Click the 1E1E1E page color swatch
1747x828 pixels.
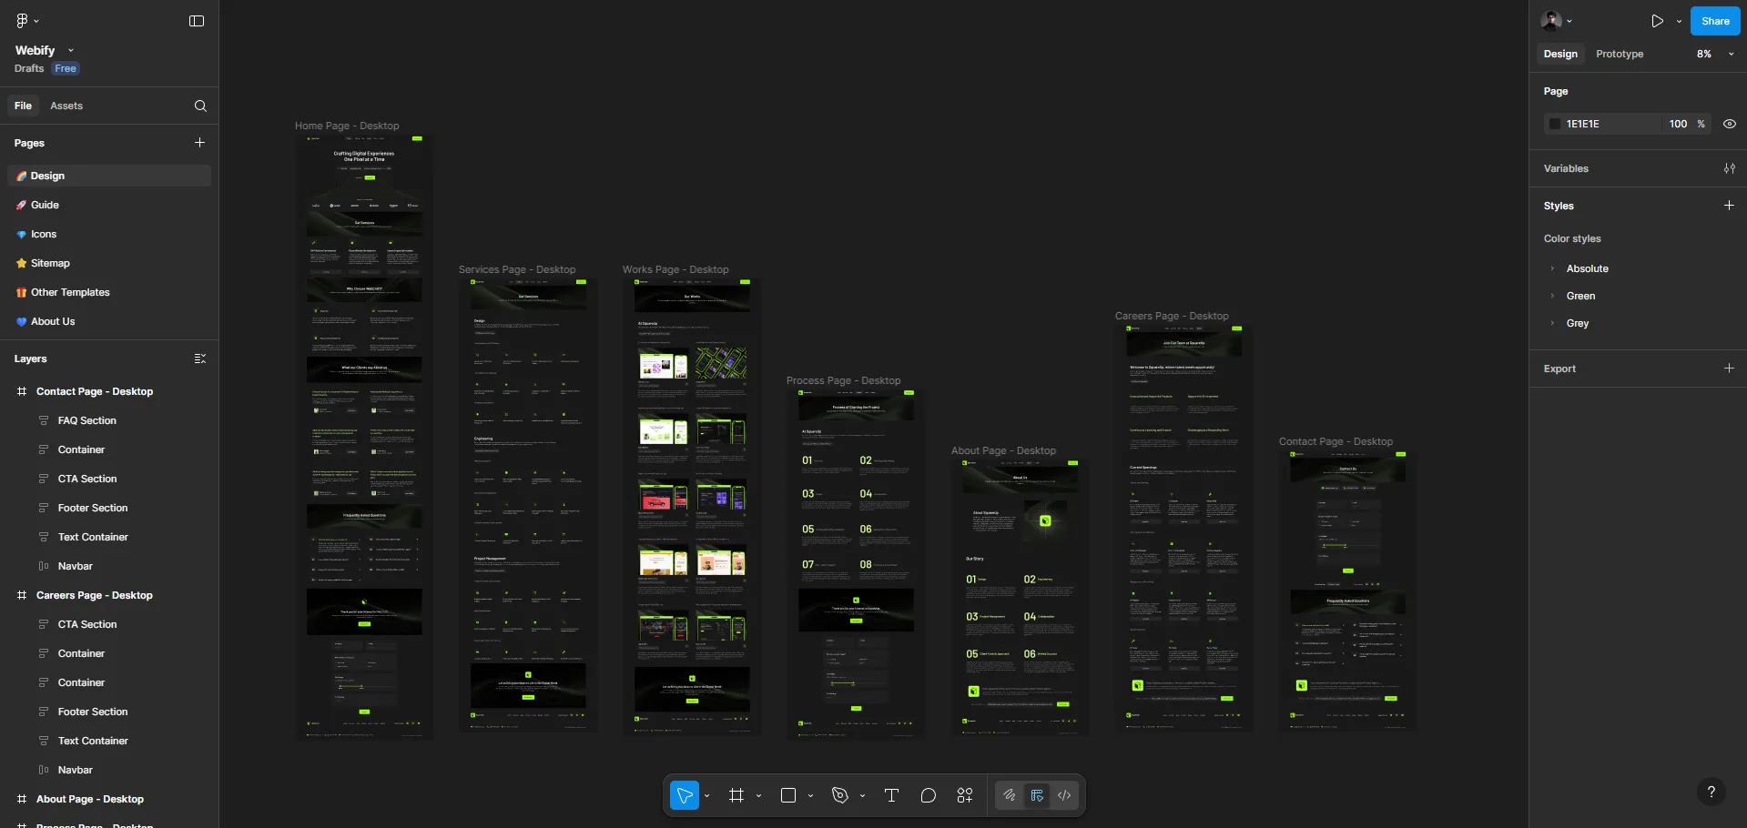pos(1554,124)
